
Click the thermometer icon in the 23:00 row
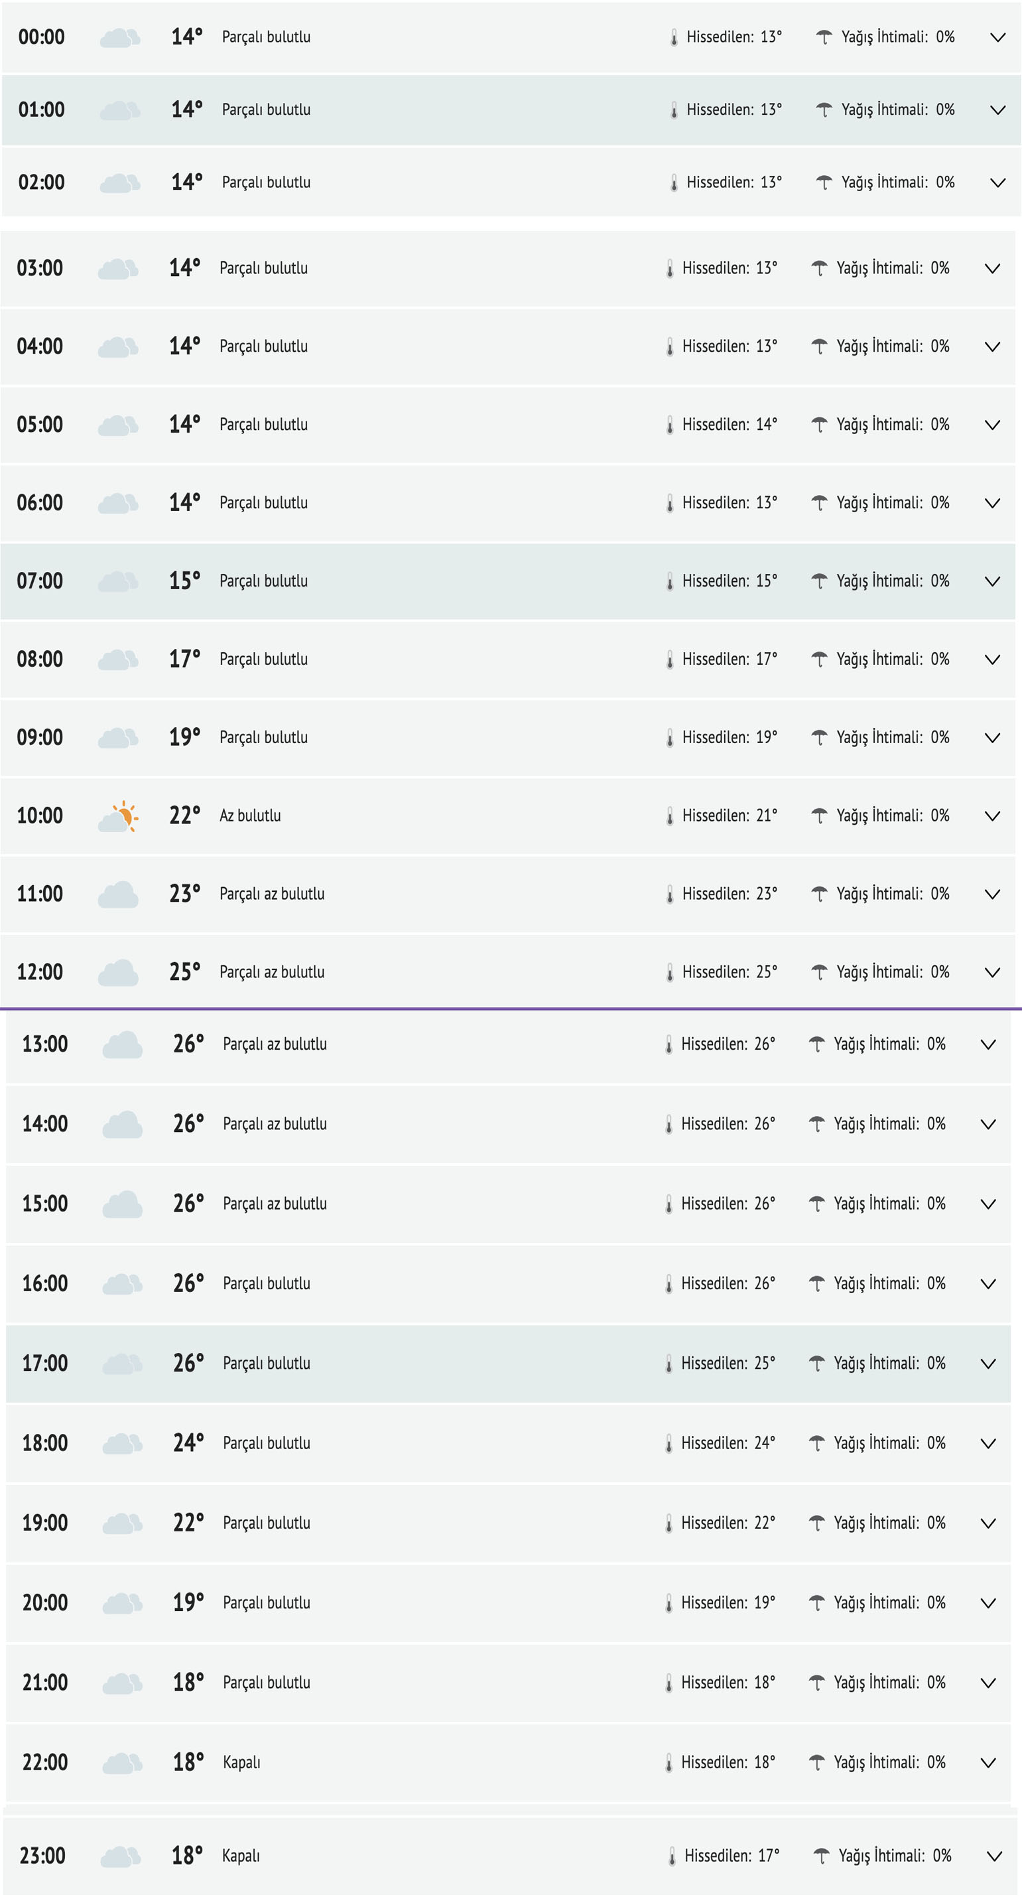(672, 1857)
